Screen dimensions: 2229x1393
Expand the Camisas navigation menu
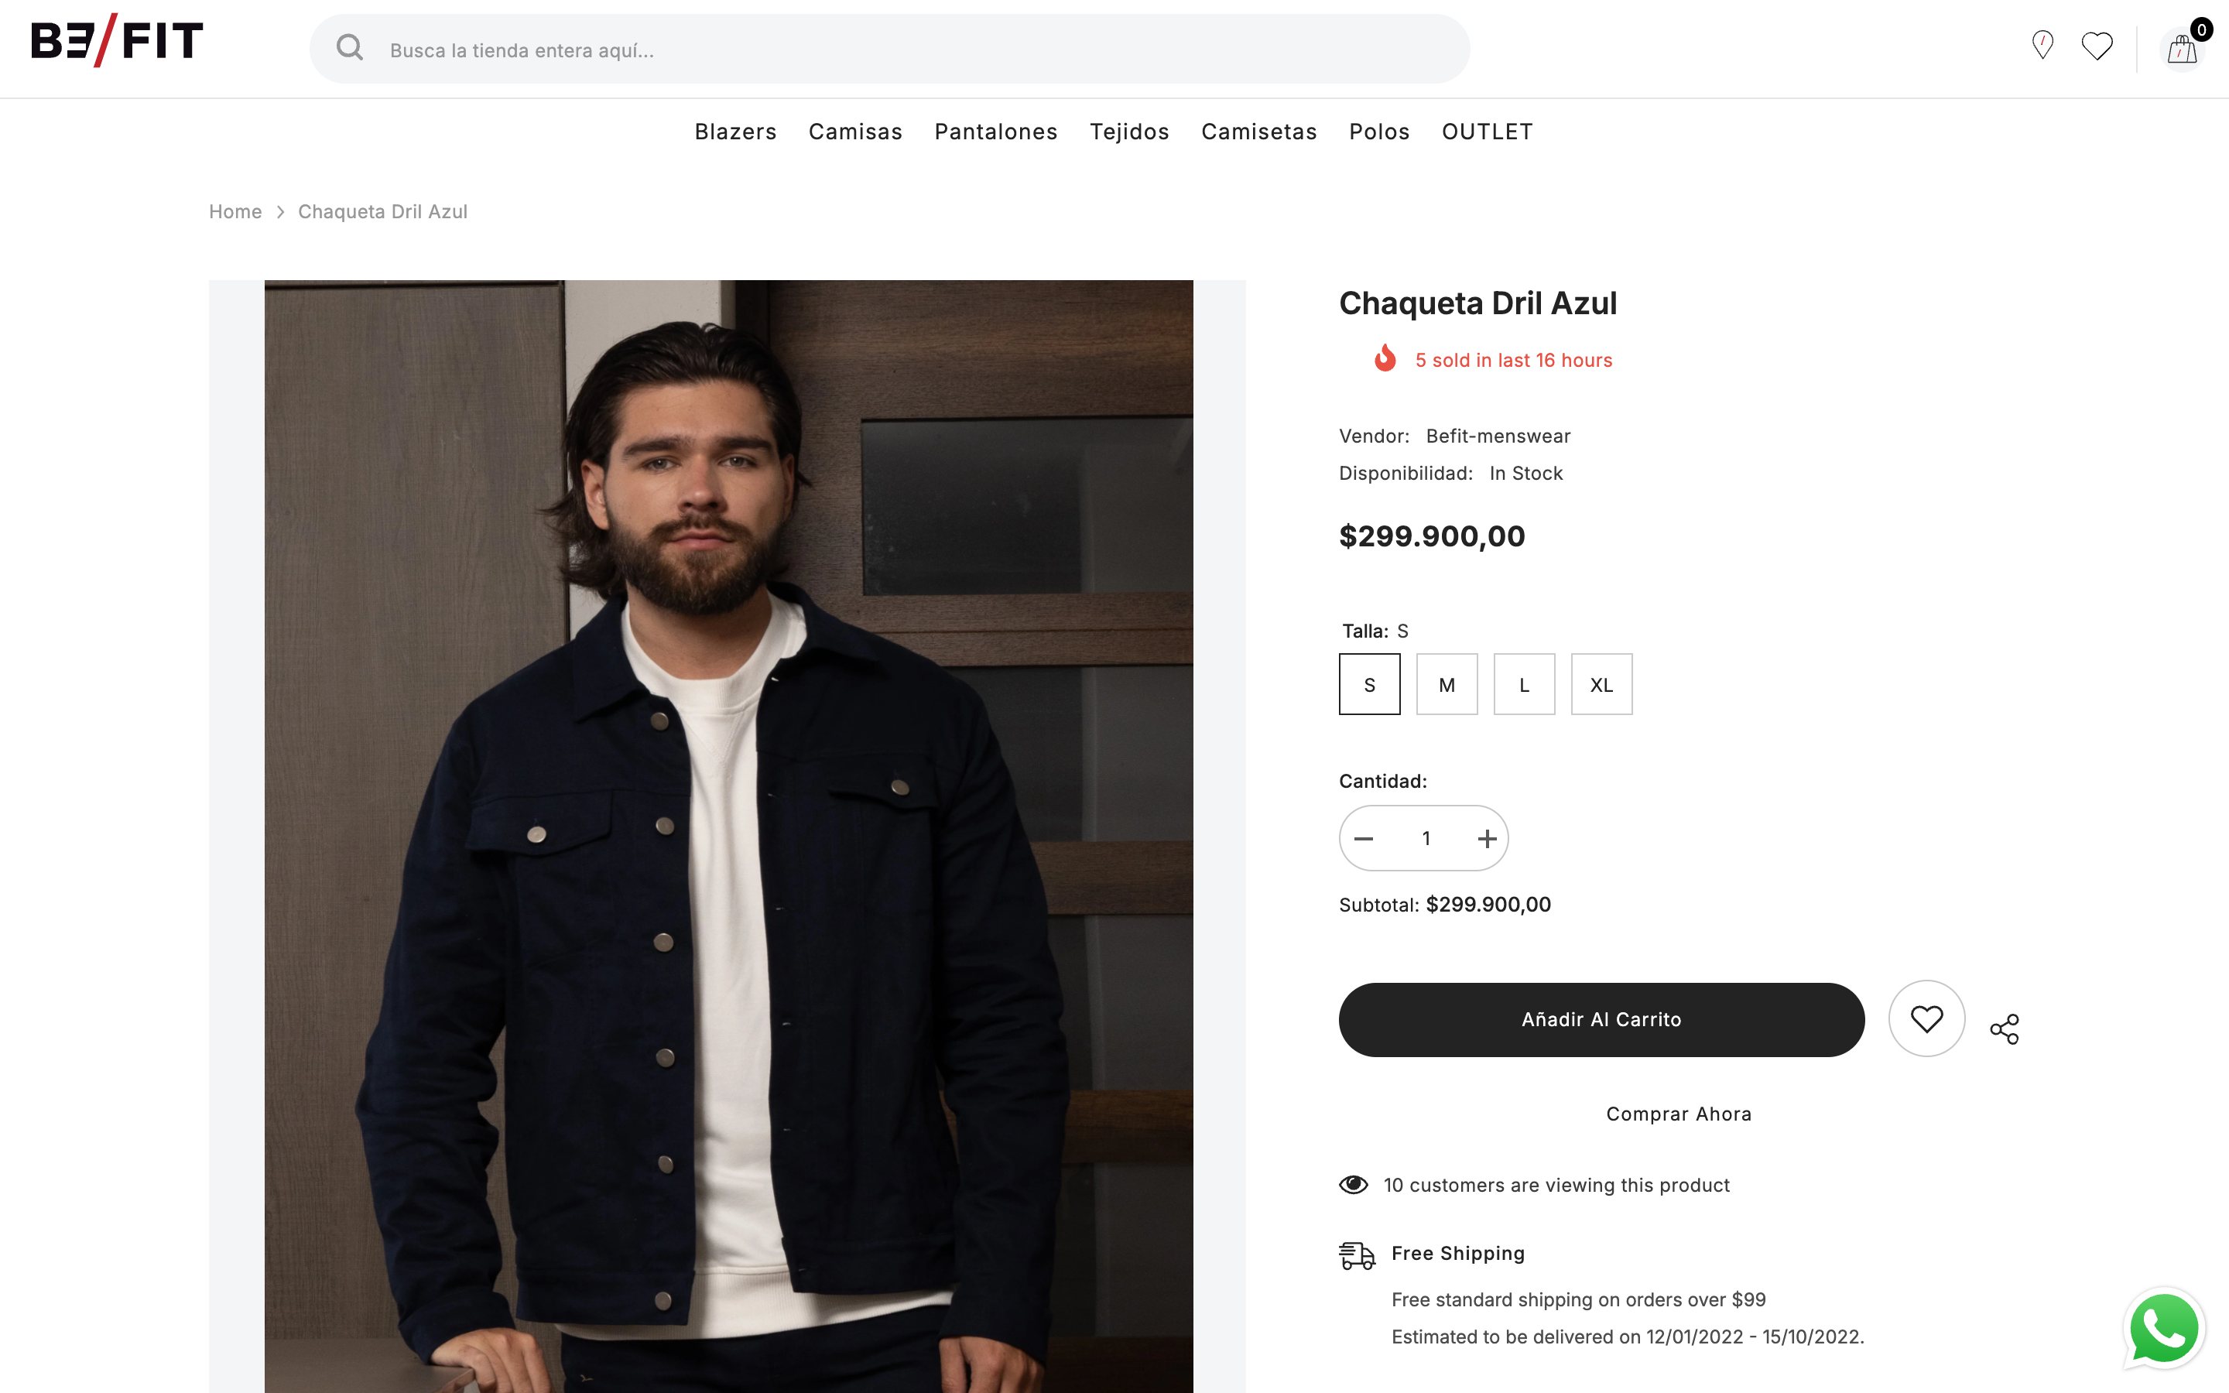(854, 132)
